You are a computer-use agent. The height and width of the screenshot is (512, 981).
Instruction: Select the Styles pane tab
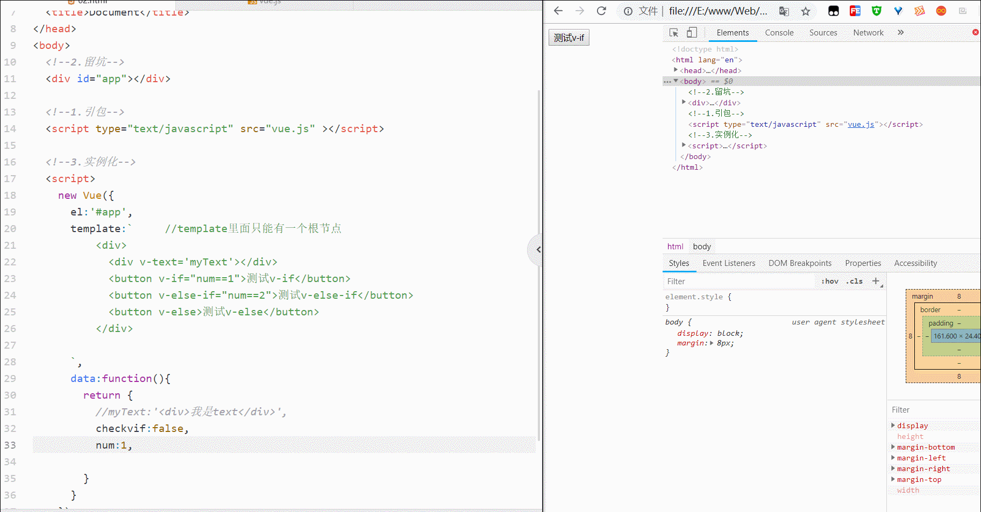click(679, 263)
